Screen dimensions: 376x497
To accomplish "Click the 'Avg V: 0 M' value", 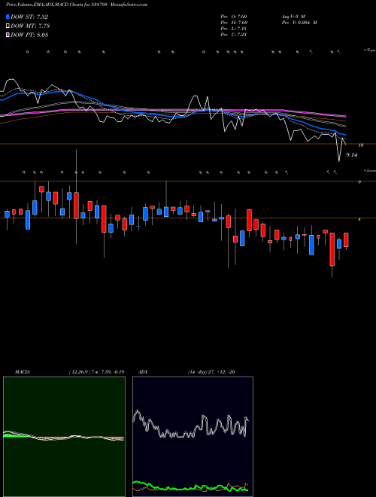I will pyautogui.click(x=294, y=17).
